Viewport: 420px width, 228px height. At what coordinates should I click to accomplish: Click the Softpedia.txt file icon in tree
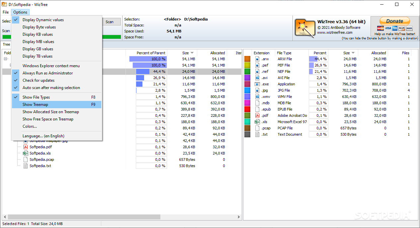[26, 166]
